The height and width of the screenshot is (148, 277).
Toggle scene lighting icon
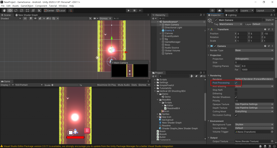point(31,19)
